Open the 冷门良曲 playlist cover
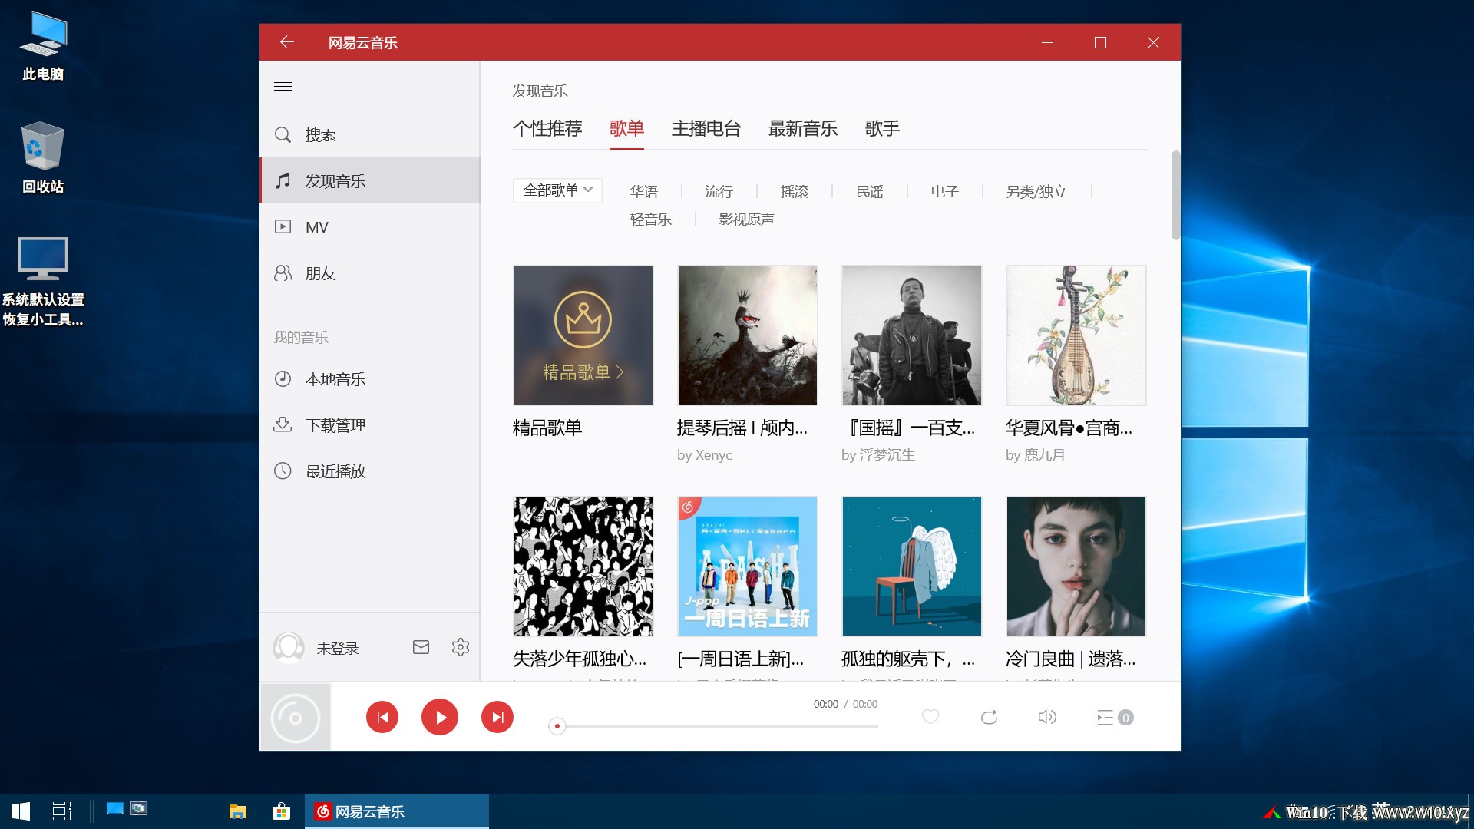 pyautogui.click(x=1076, y=566)
